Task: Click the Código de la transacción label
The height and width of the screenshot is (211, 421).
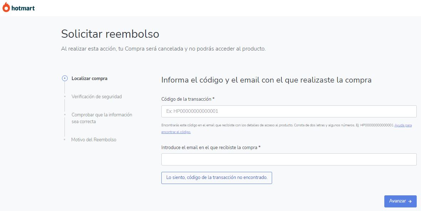Action: tap(188, 99)
